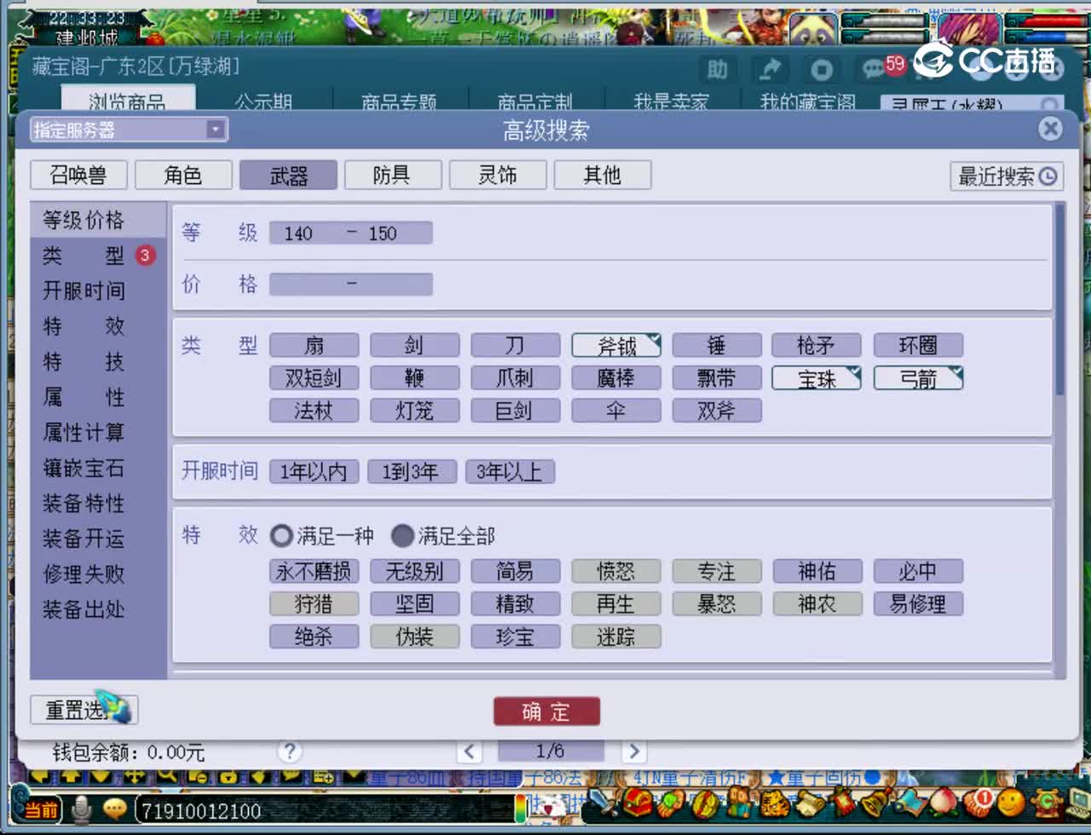Click the magnifier icon in small toolbar row
Screen dimensions: 1091x835
coord(166,775)
